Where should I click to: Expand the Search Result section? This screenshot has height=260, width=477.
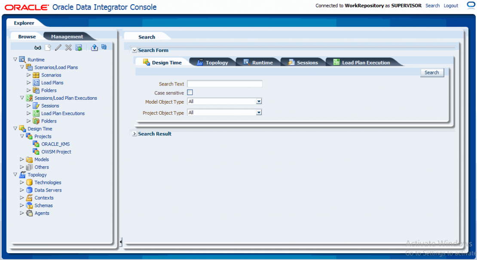point(134,134)
